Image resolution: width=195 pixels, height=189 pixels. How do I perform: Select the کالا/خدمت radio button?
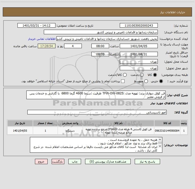tap(125, 75)
